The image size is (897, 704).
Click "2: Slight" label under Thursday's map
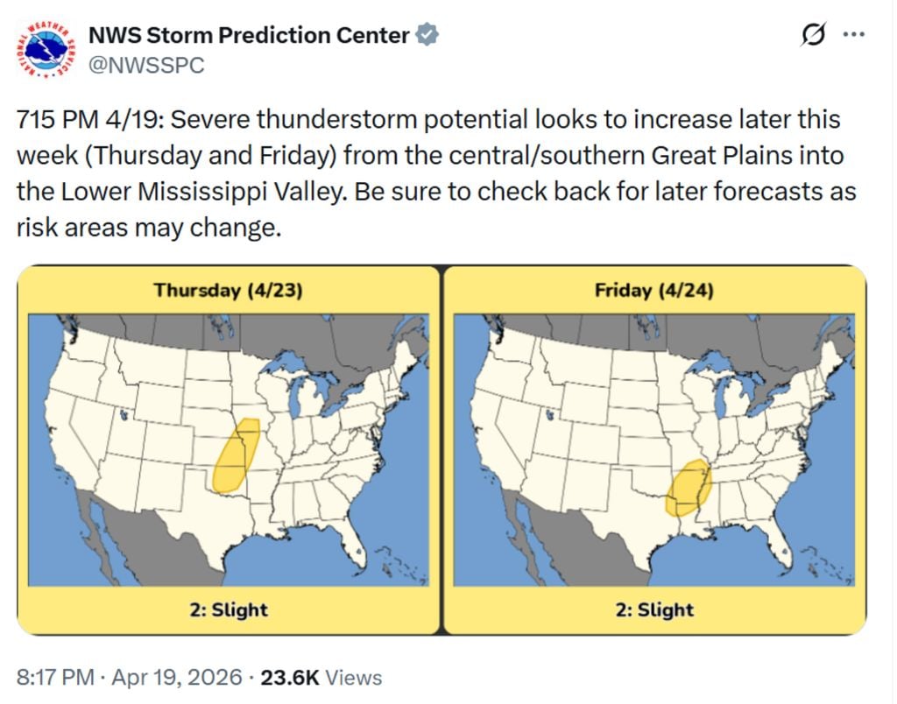coord(228,609)
